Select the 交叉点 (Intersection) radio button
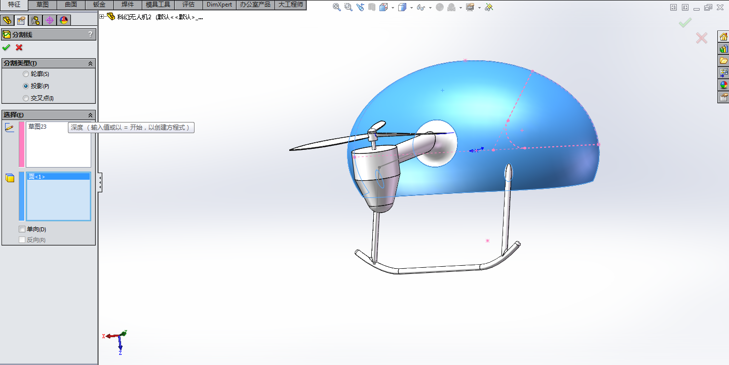The width and height of the screenshot is (729, 365). tap(26, 98)
